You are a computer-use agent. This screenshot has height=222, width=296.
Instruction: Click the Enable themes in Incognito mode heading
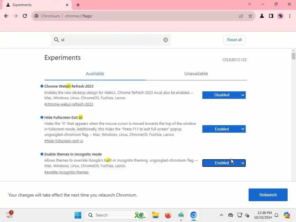pyautogui.click(x=73, y=154)
